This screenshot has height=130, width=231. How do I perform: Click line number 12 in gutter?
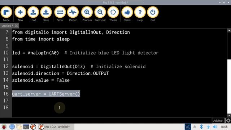point(6,66)
